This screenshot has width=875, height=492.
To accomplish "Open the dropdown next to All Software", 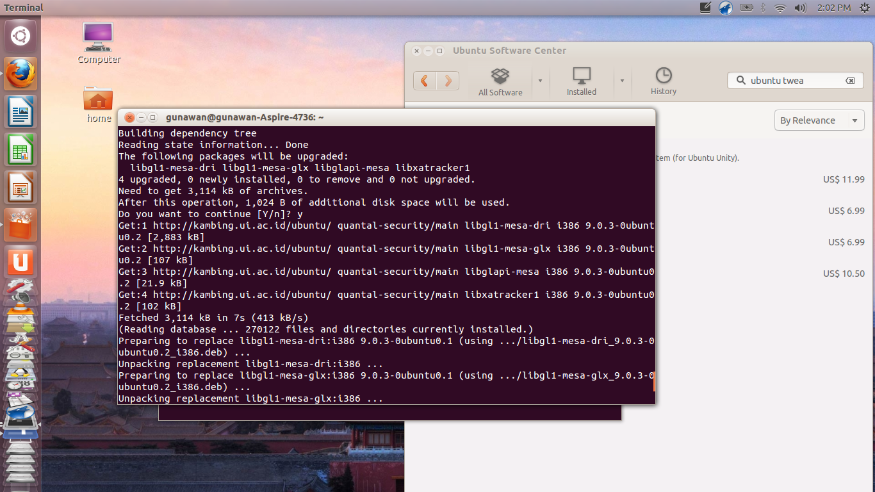I will pyautogui.click(x=540, y=81).
